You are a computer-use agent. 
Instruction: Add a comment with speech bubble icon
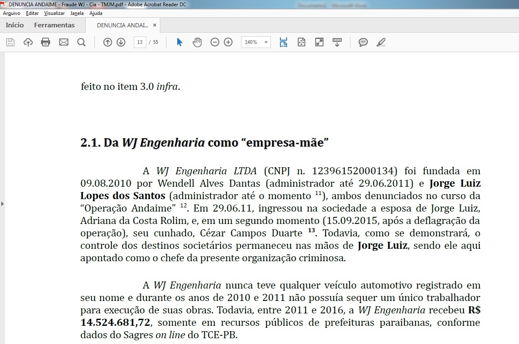[x=363, y=42]
